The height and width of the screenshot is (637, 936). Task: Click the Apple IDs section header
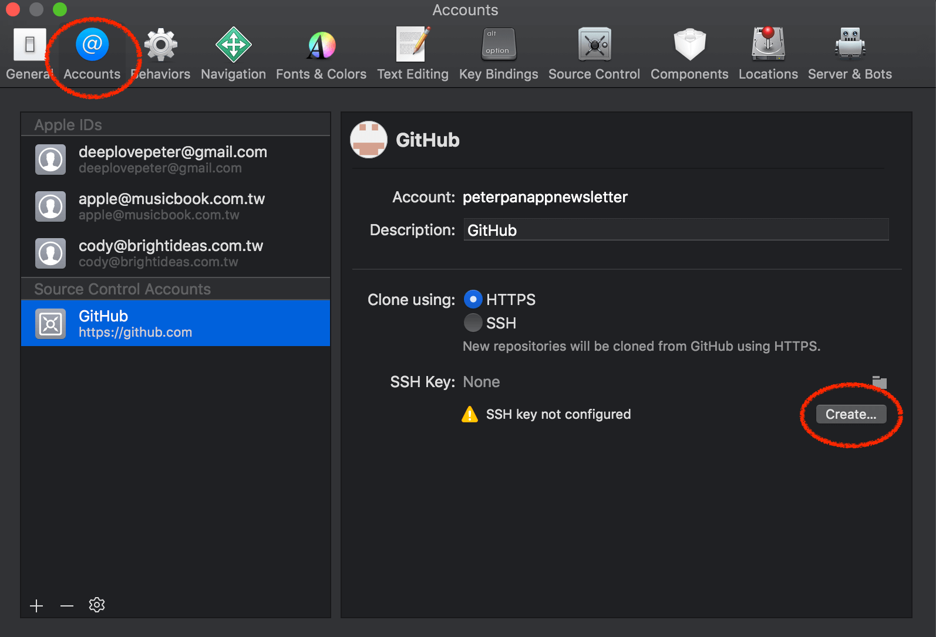(x=68, y=125)
